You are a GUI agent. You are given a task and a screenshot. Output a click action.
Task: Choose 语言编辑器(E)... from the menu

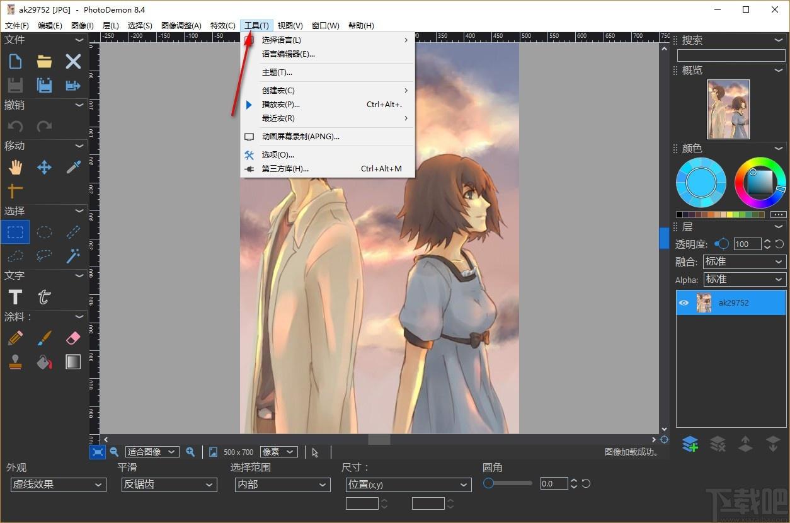coord(328,54)
